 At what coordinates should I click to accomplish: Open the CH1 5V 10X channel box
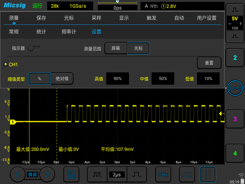click(x=235, y=23)
